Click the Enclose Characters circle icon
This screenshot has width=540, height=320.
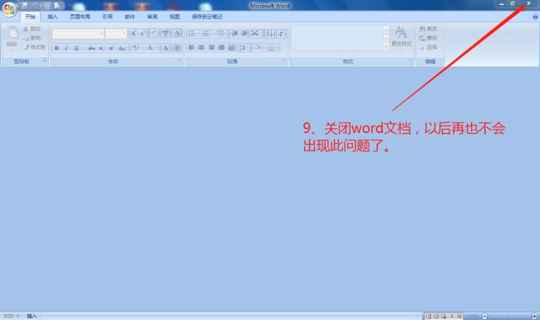point(177,48)
